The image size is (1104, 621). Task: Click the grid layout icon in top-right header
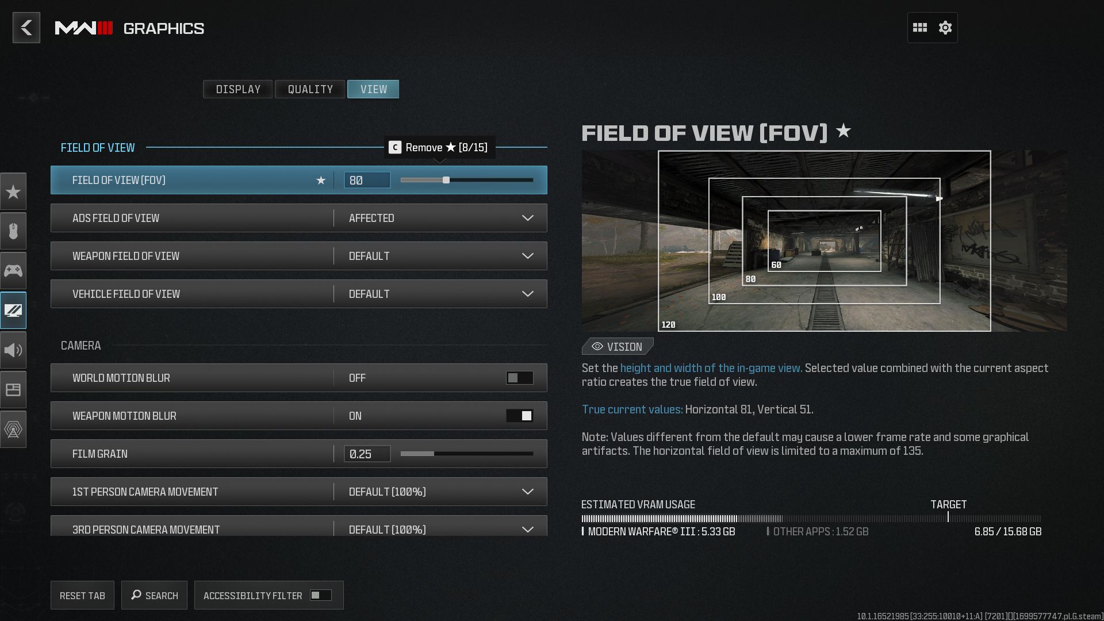(x=920, y=27)
